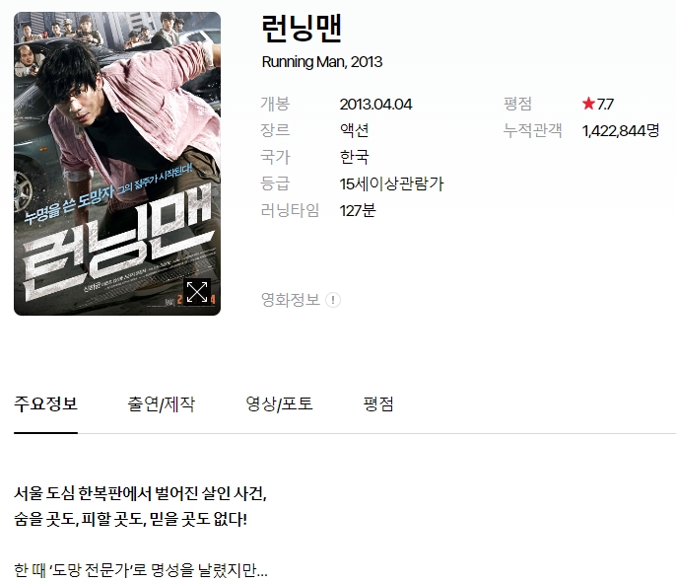Select the 평점 tab

[x=378, y=404]
